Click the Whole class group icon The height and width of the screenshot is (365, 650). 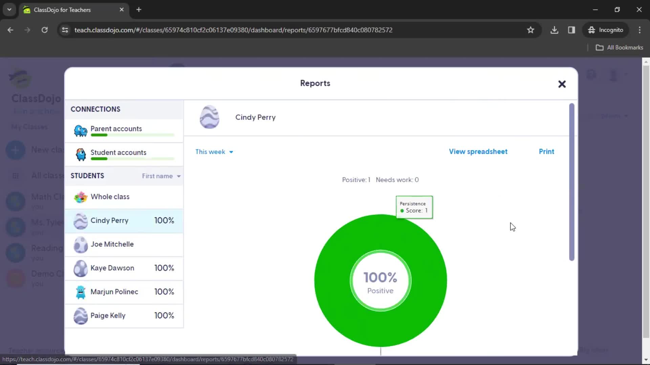(81, 197)
